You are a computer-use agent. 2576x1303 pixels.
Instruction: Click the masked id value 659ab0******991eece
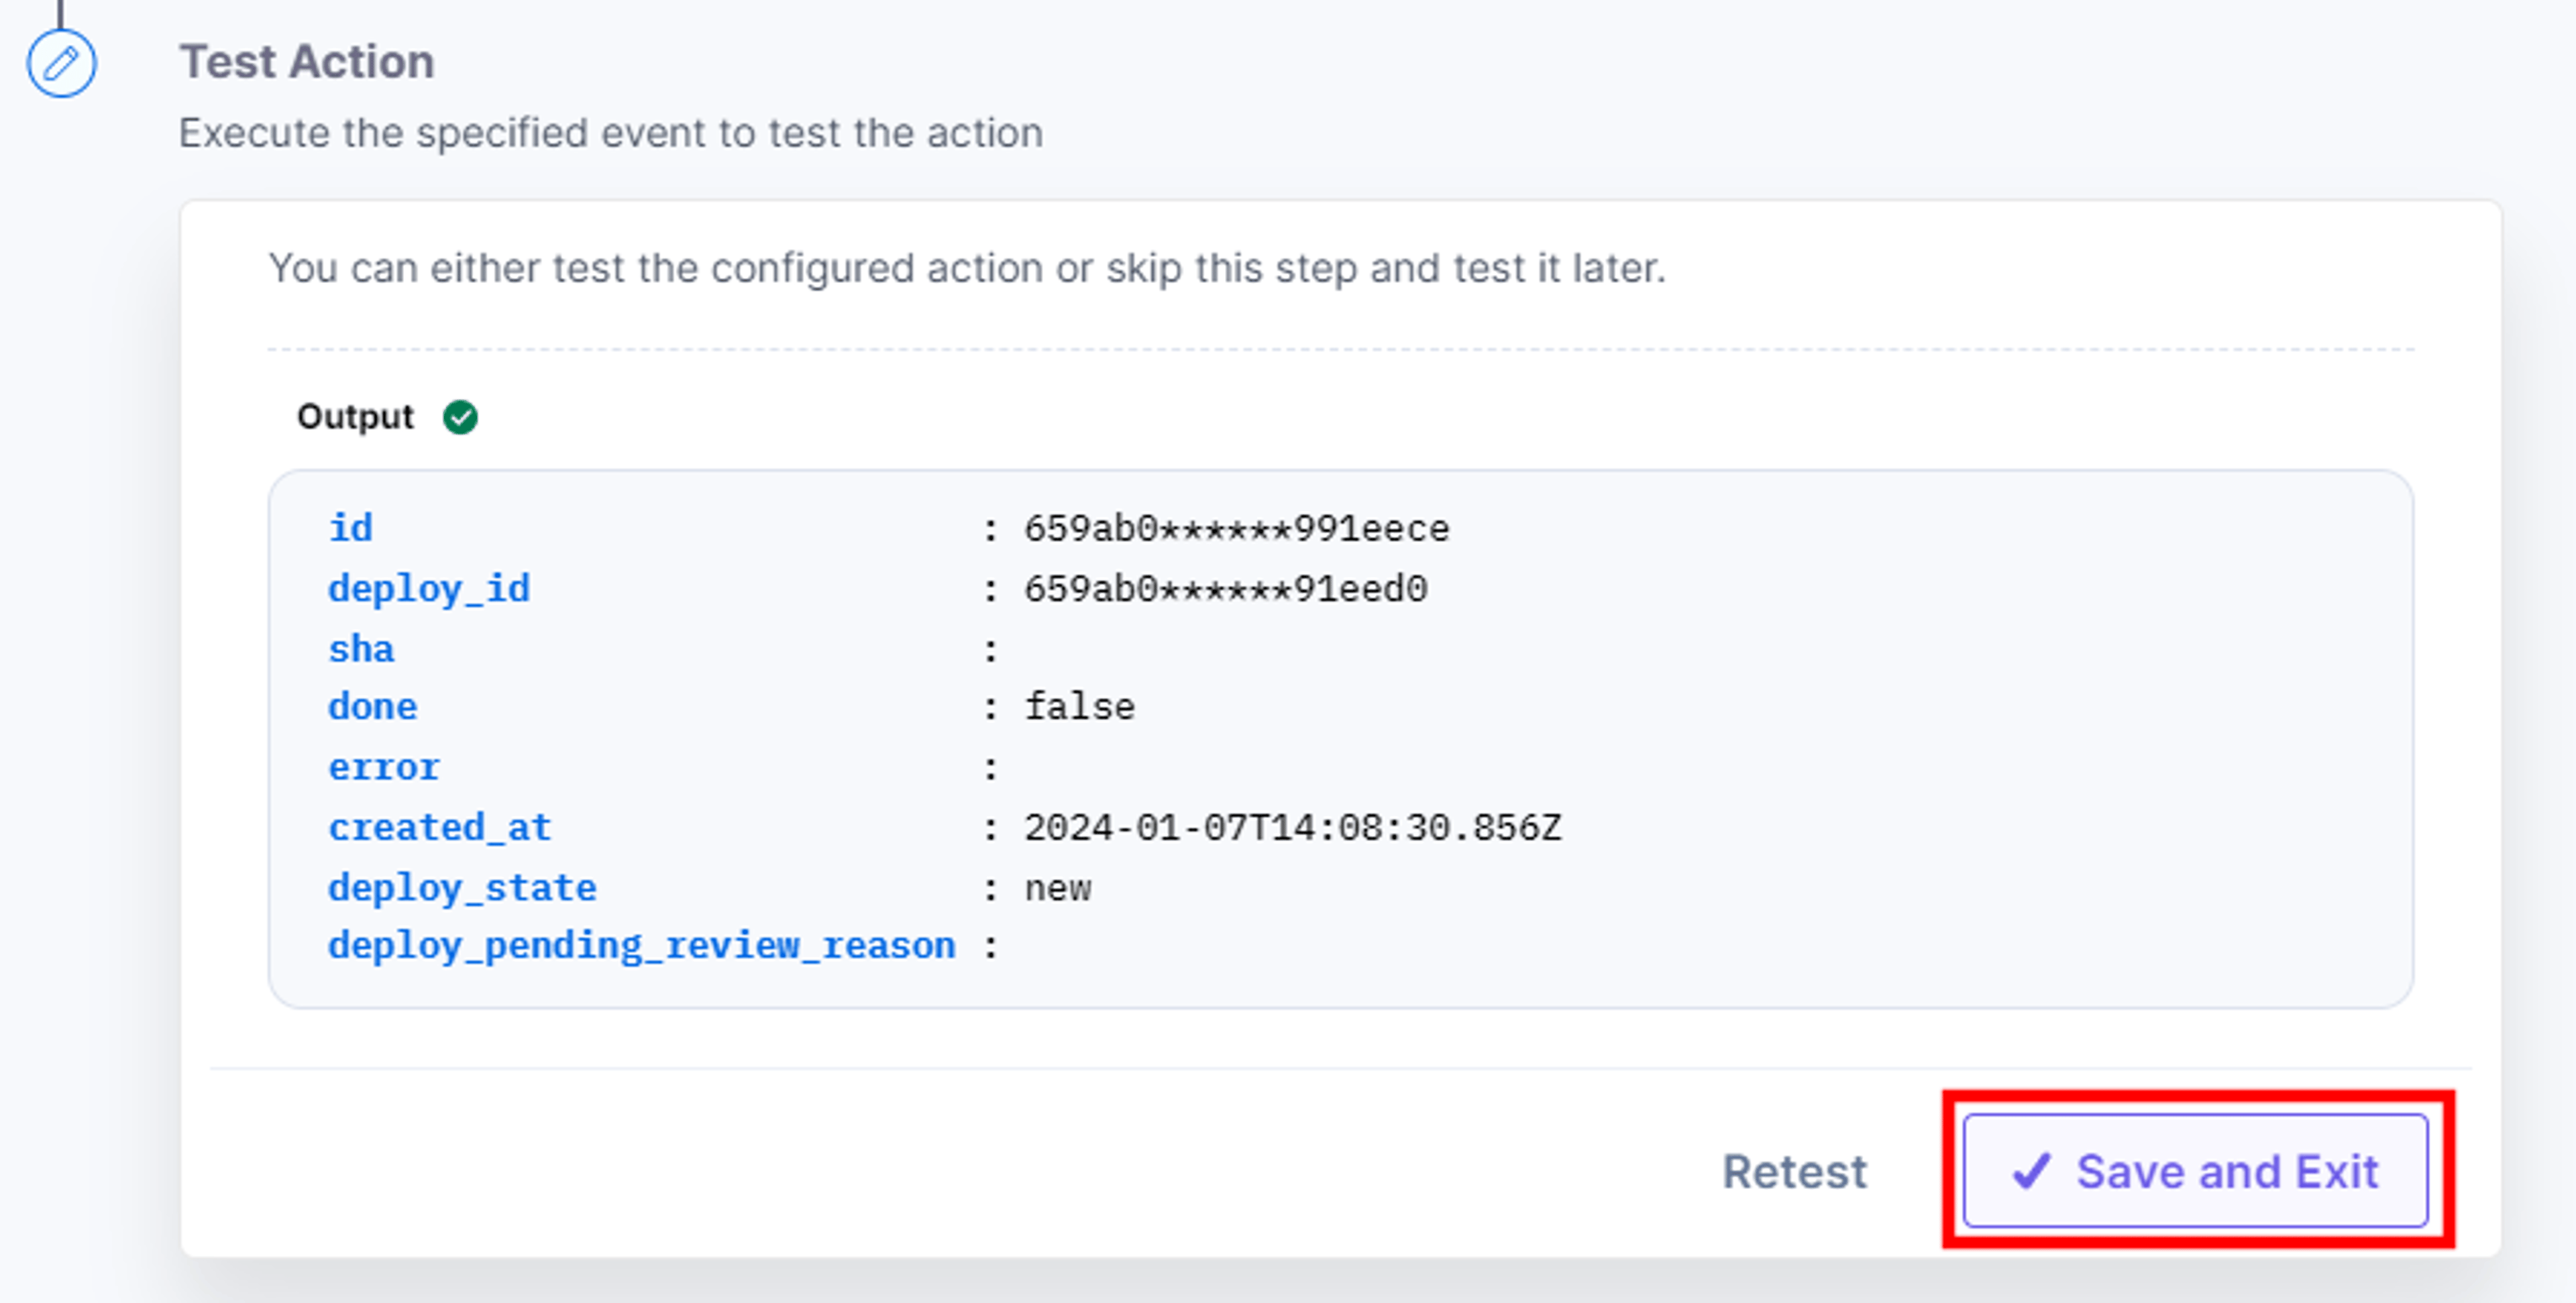tap(1236, 529)
